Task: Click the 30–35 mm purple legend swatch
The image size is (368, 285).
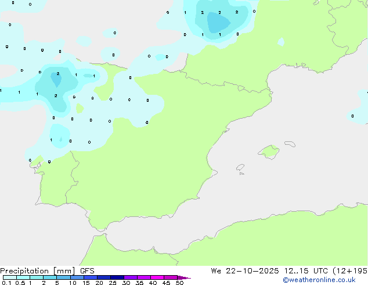Action: [131, 277]
